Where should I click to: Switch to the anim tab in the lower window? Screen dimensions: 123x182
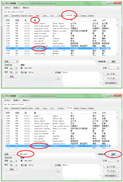tap(31, 108)
